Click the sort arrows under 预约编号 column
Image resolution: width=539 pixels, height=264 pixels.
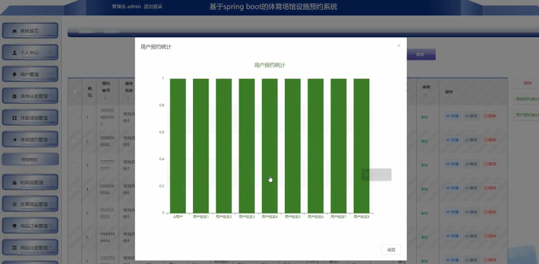coord(105,99)
